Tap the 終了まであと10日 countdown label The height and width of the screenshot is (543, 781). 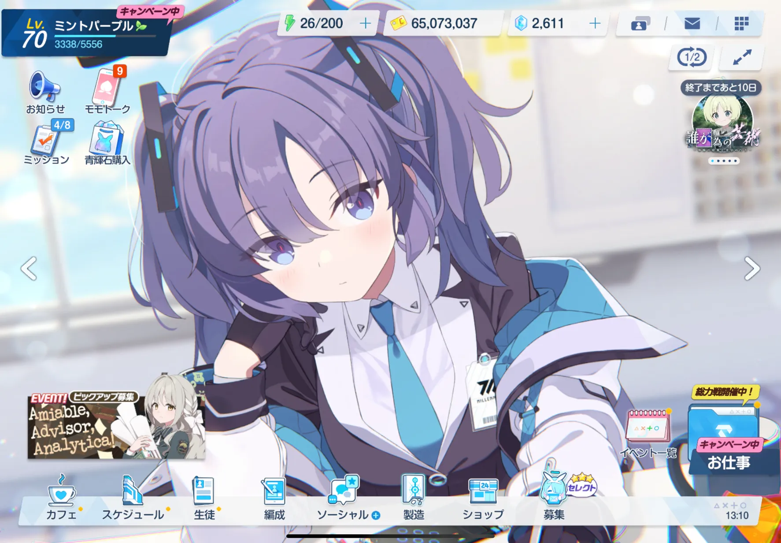721,87
